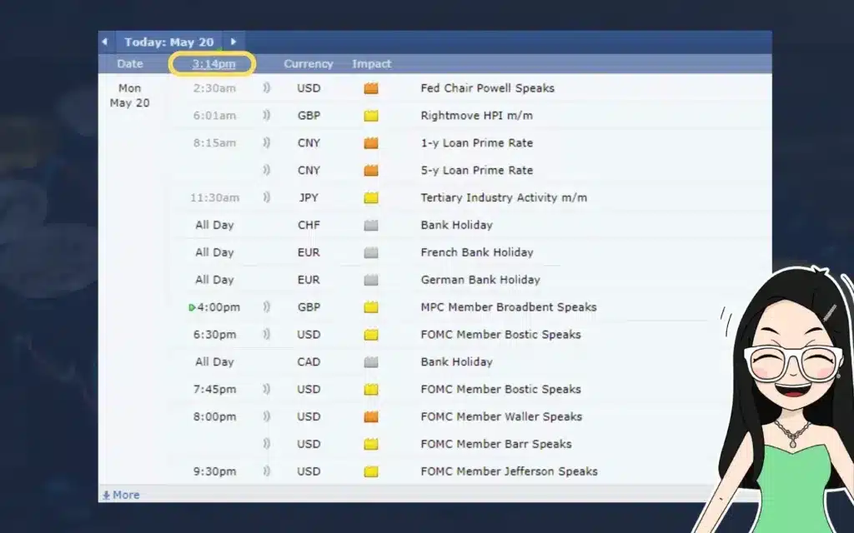Toggle alert bell for 1-y Loan Prime Rate
This screenshot has width=854, height=533.
(266, 142)
